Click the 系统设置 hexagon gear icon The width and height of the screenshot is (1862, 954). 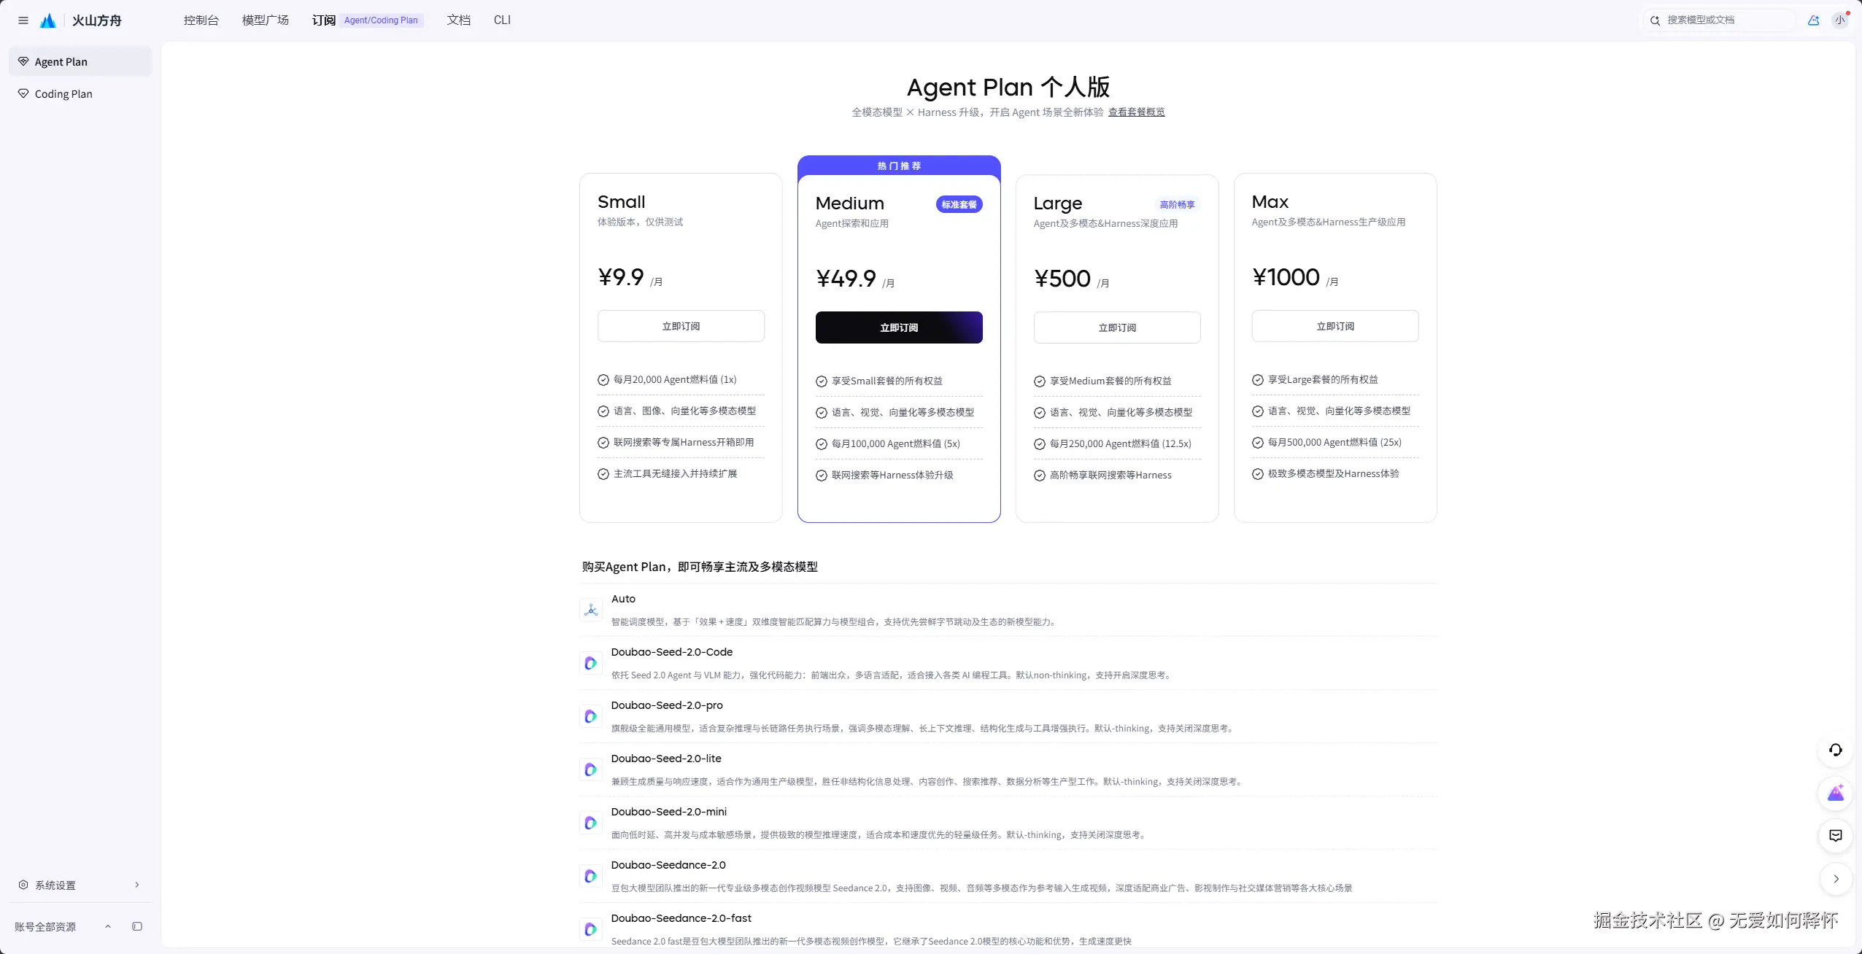coord(23,885)
